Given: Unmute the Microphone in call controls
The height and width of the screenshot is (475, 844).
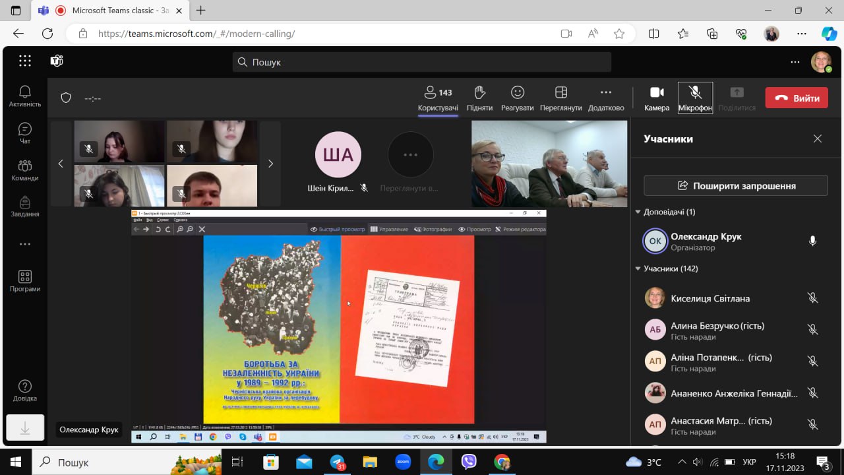Looking at the screenshot, I should [x=695, y=98].
